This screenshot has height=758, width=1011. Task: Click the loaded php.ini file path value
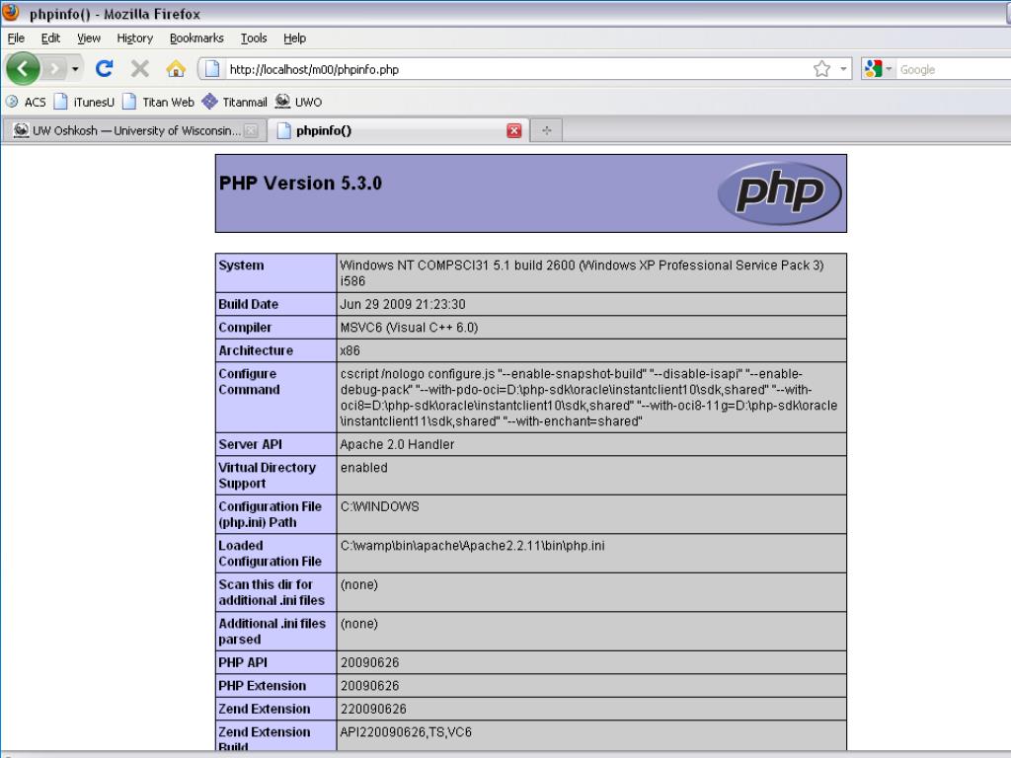473,546
